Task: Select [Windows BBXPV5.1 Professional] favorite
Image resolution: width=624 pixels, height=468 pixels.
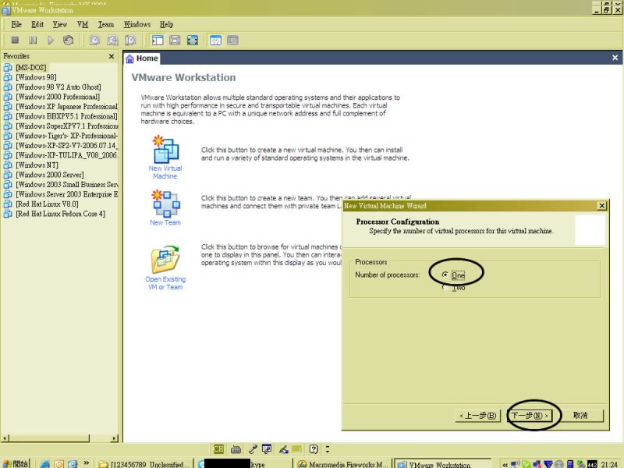Action: (66, 116)
